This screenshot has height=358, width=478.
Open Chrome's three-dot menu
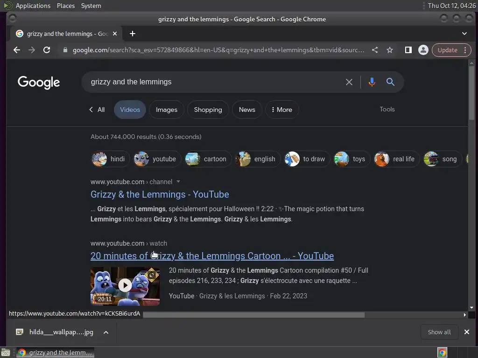(465, 50)
